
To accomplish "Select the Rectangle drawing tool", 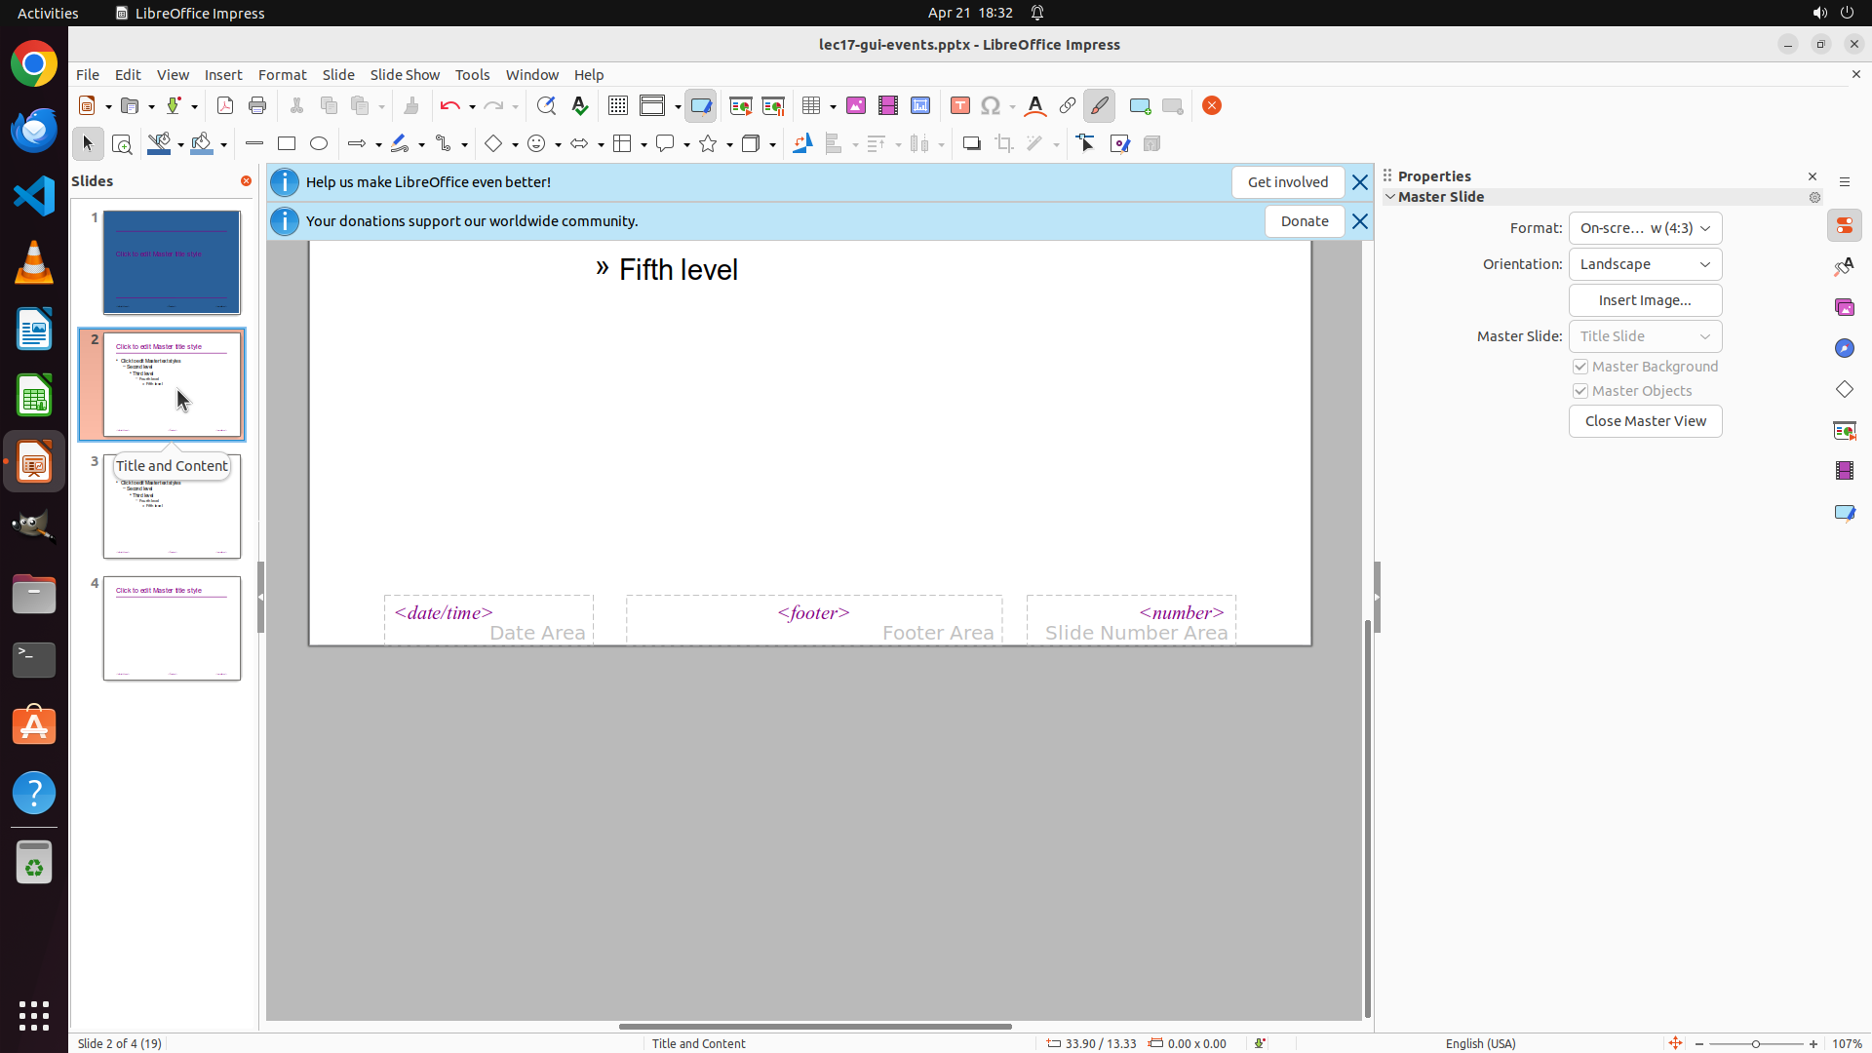I will (287, 143).
